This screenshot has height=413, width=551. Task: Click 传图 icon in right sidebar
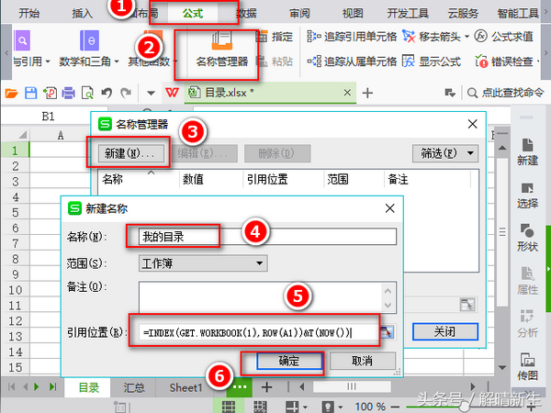(x=527, y=365)
